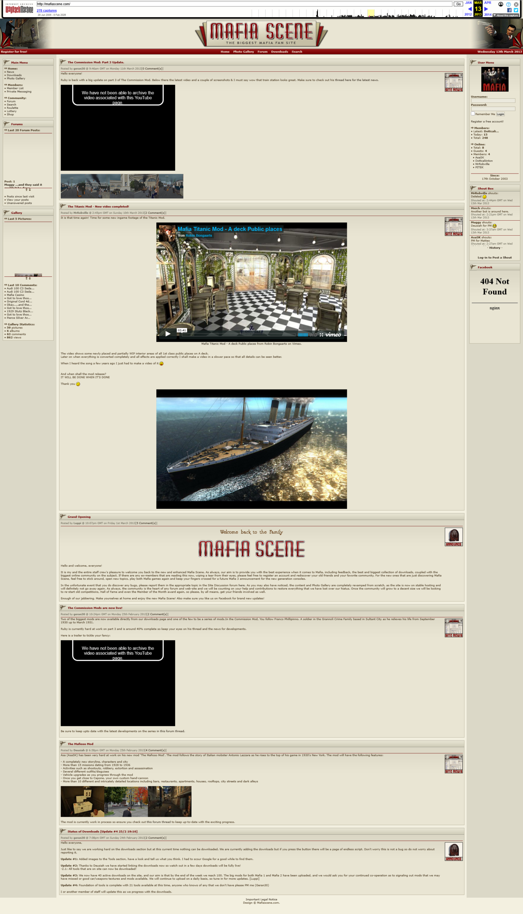Open Mafia Casino comment link

coord(15,295)
